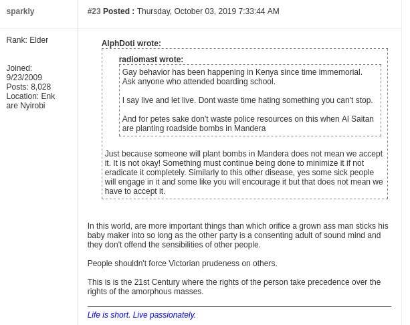Click 'rights of the amorphous masses' text
410x325 pixels.
point(145,292)
